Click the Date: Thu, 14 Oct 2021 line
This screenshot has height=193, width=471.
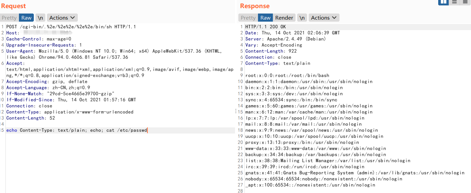click(293, 33)
